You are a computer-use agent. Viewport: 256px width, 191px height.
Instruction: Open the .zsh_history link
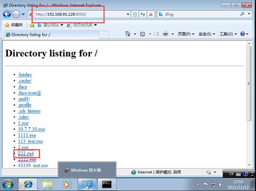click(x=29, y=111)
